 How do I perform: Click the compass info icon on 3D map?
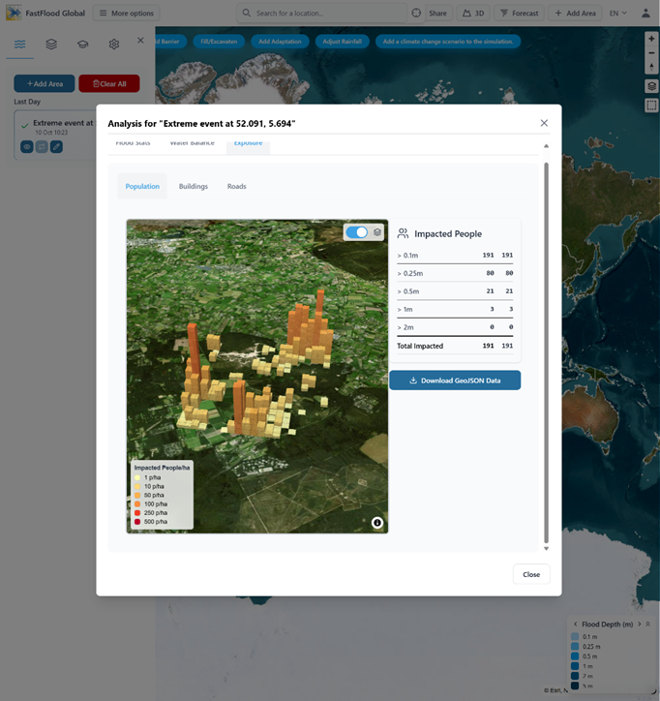pyautogui.click(x=377, y=523)
